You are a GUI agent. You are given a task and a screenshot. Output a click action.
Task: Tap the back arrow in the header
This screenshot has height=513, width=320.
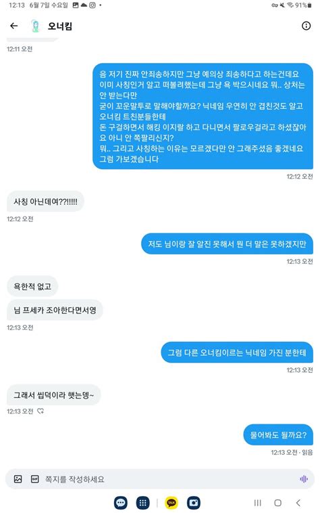pyautogui.click(x=14, y=26)
